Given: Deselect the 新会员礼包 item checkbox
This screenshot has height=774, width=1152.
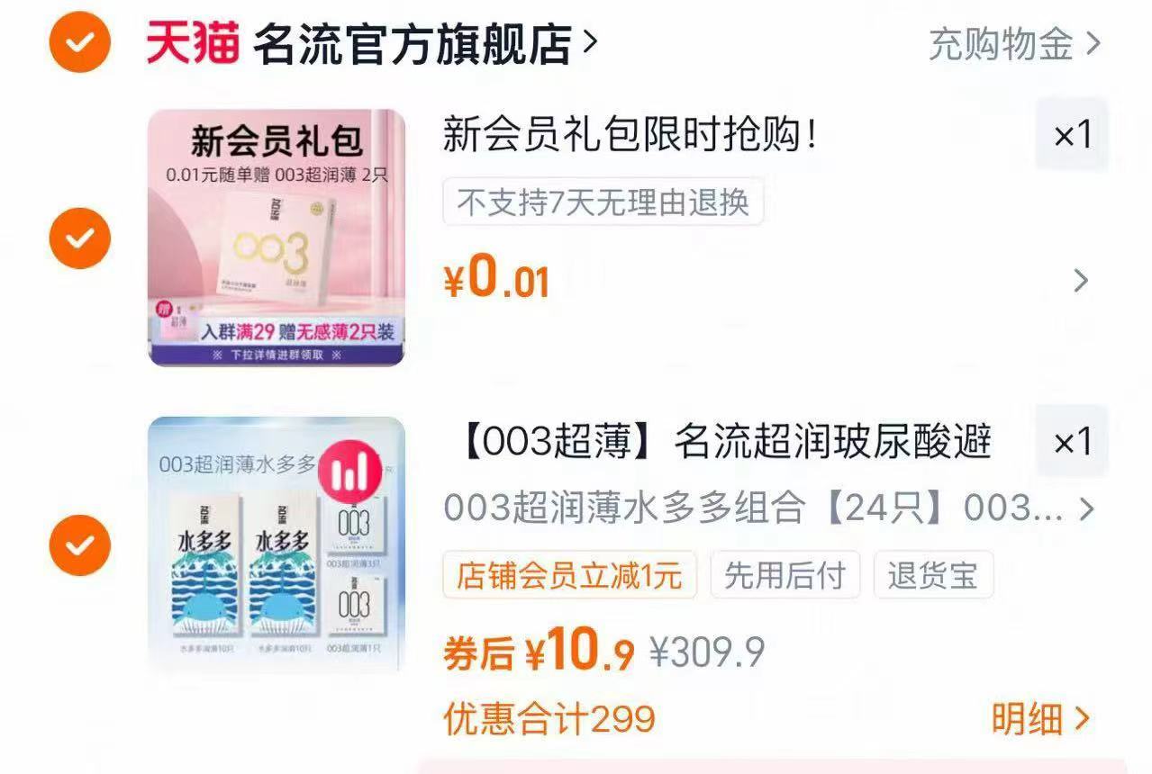Looking at the screenshot, I should click(79, 238).
